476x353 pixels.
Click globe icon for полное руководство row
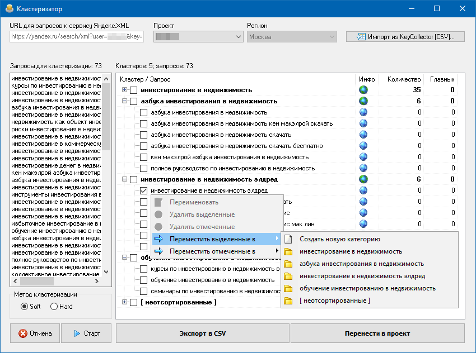(363, 168)
